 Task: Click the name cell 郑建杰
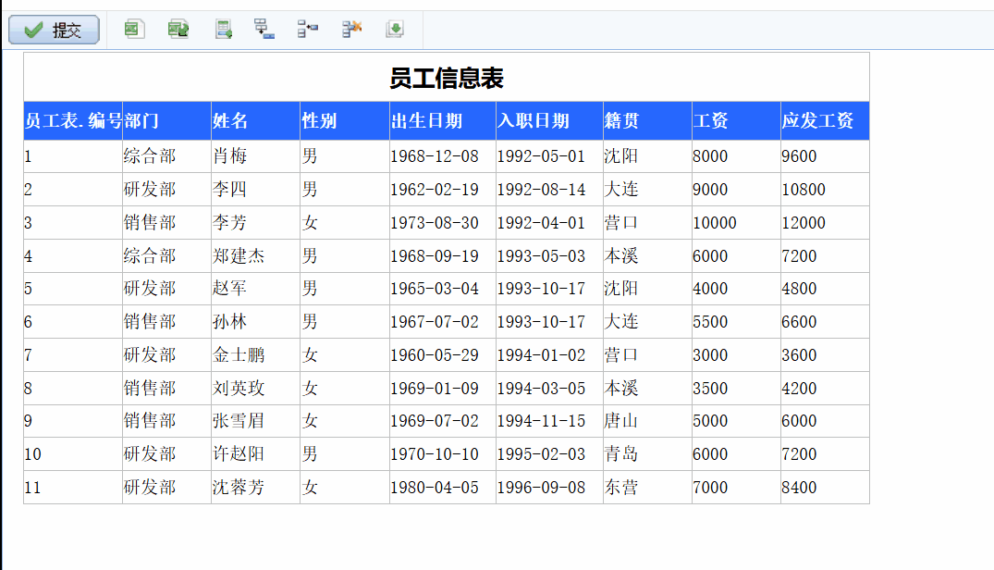pos(255,256)
